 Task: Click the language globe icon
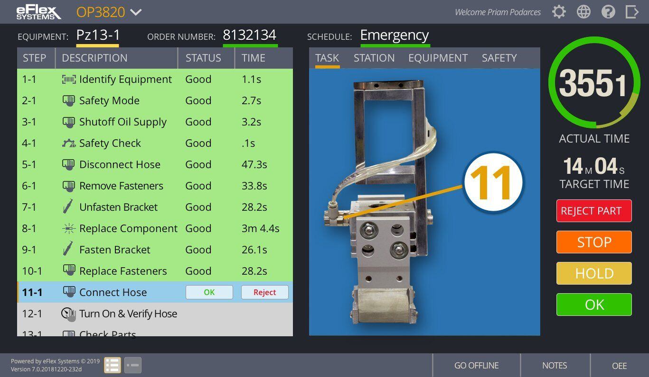pyautogui.click(x=583, y=11)
